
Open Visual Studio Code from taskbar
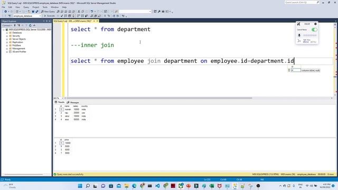[x=157, y=186]
